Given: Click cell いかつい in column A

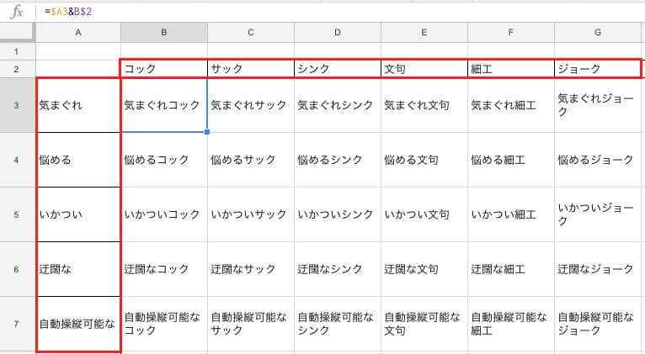Looking at the screenshot, I should point(78,214).
